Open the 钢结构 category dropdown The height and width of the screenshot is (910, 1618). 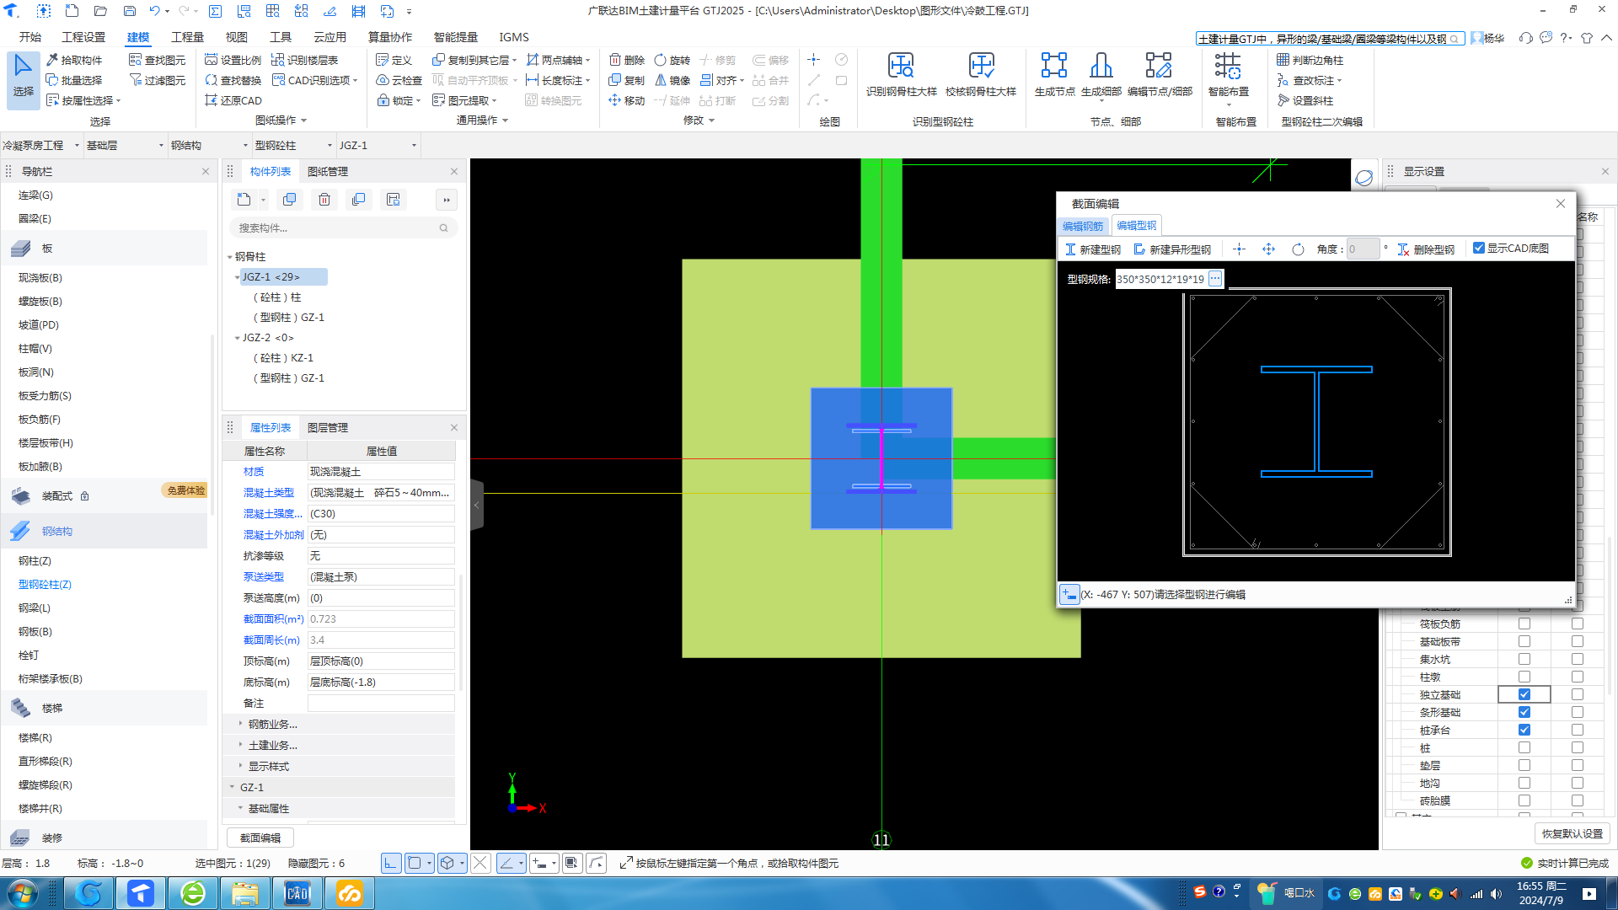[x=209, y=145]
